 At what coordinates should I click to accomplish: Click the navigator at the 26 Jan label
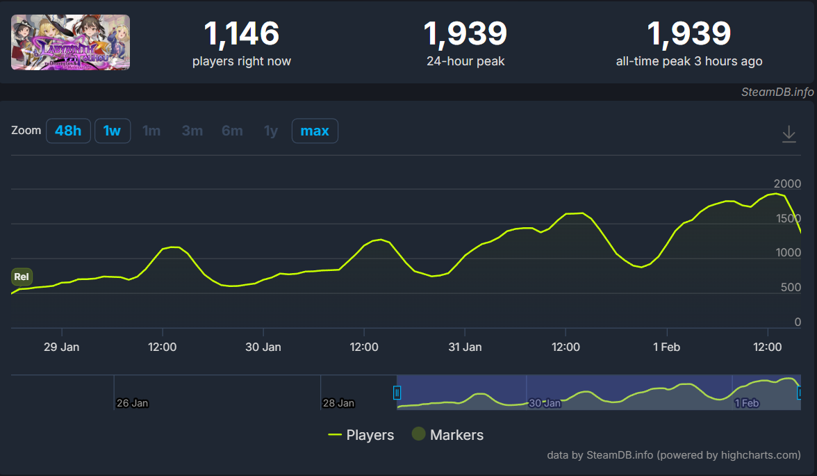132,402
